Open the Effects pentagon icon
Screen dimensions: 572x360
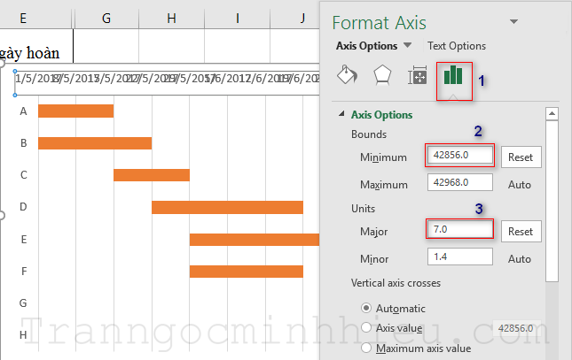coord(382,76)
